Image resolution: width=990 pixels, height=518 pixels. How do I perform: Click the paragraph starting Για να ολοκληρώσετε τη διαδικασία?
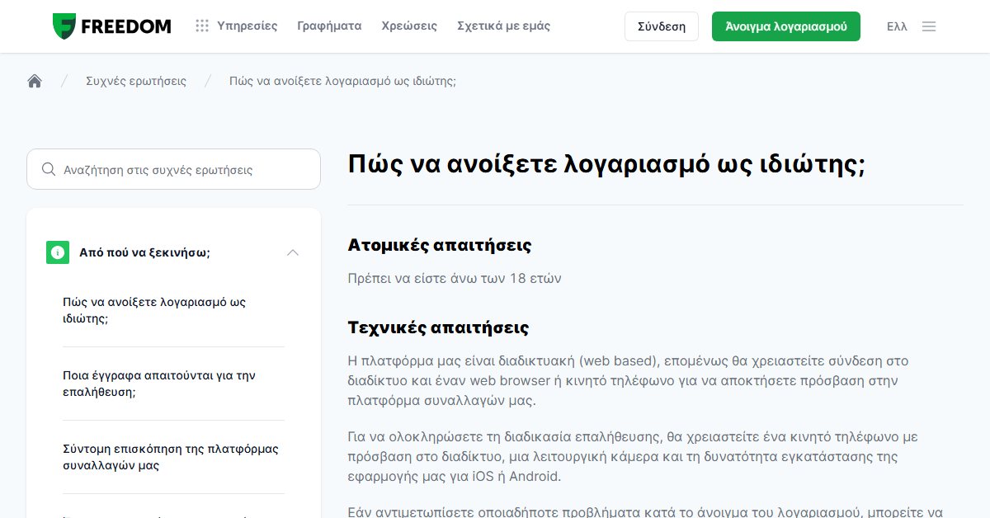633,456
